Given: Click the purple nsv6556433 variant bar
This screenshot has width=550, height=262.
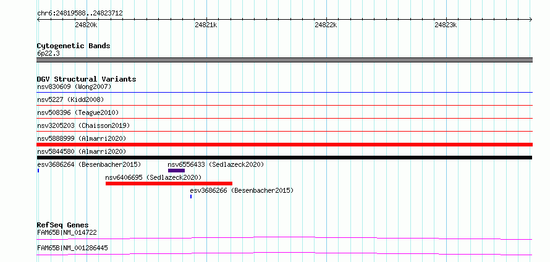Looking at the screenshot, I should (176, 171).
